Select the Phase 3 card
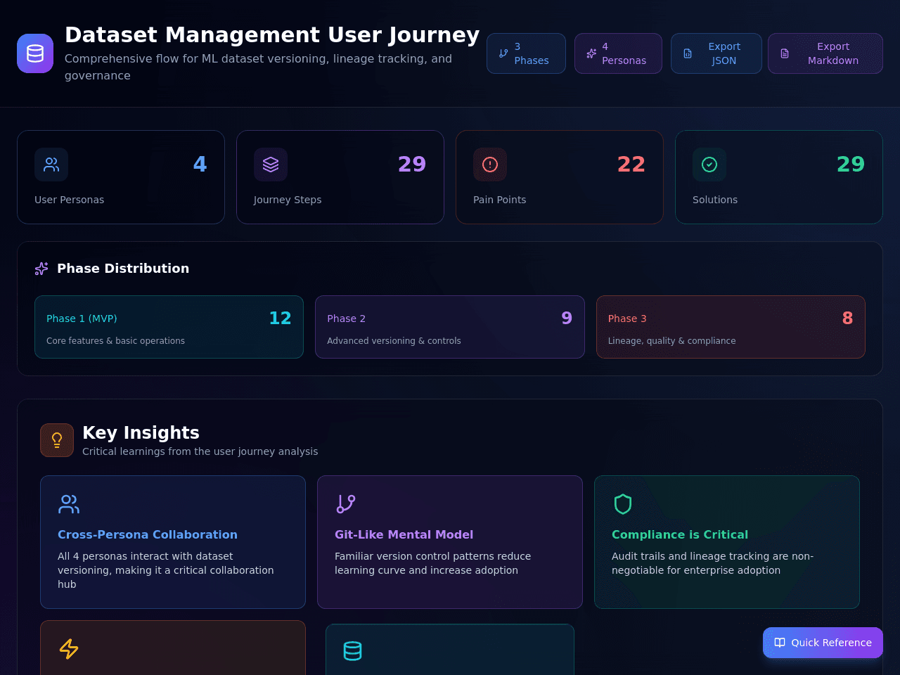 point(731,327)
